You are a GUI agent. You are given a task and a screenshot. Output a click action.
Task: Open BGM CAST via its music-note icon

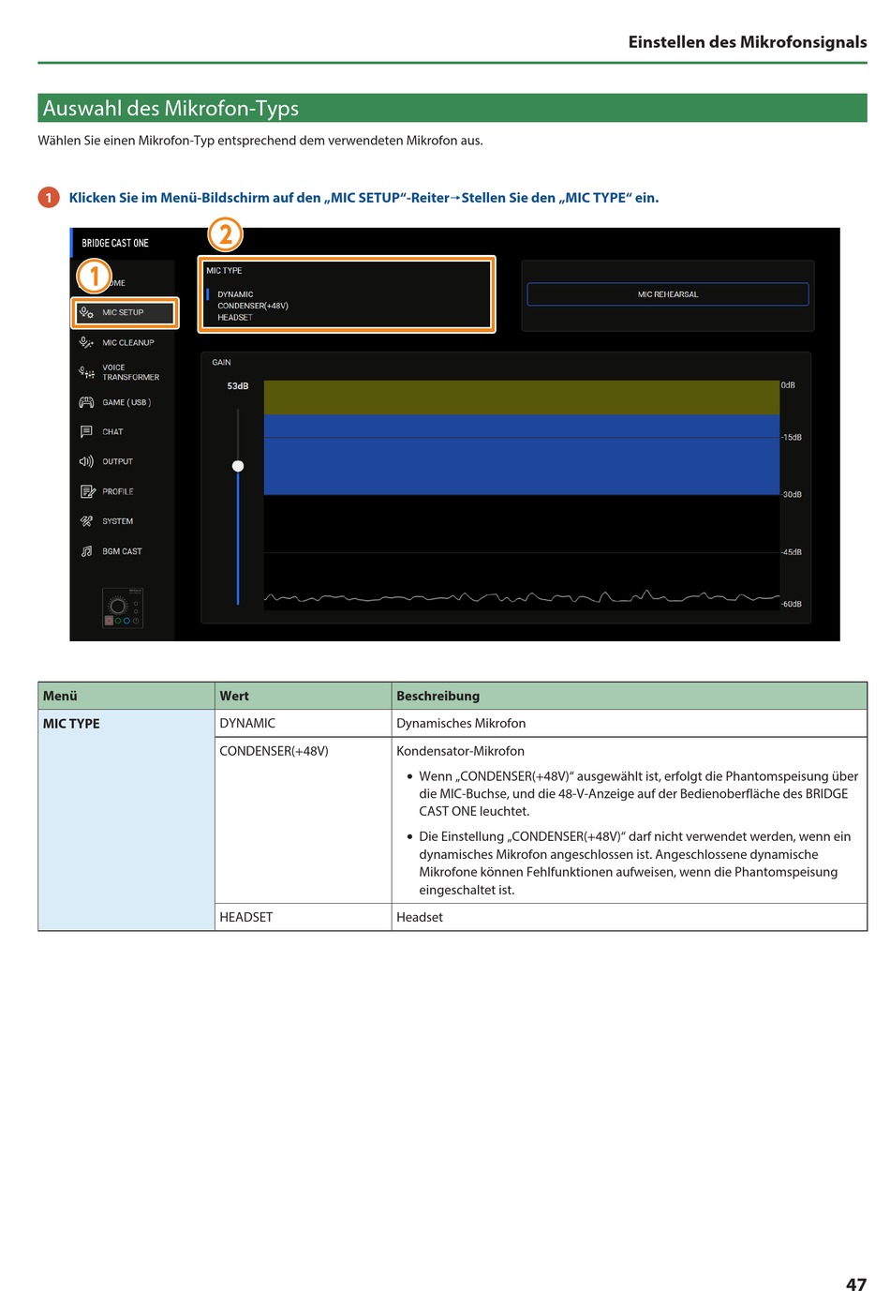(86, 551)
